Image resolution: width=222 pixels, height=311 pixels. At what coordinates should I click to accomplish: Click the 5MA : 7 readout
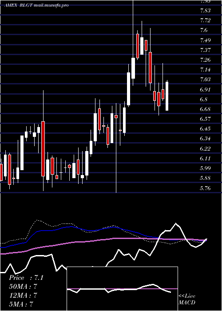click(x=21, y=304)
